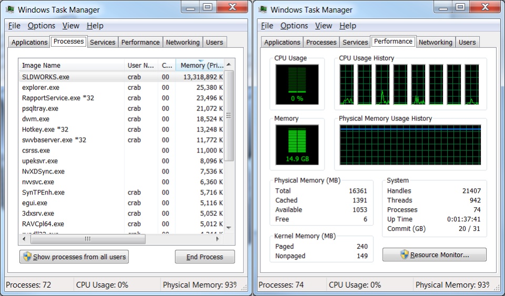Click CPU Usage 0 % meter
Viewport: 505px width, 296px height.
(297, 84)
